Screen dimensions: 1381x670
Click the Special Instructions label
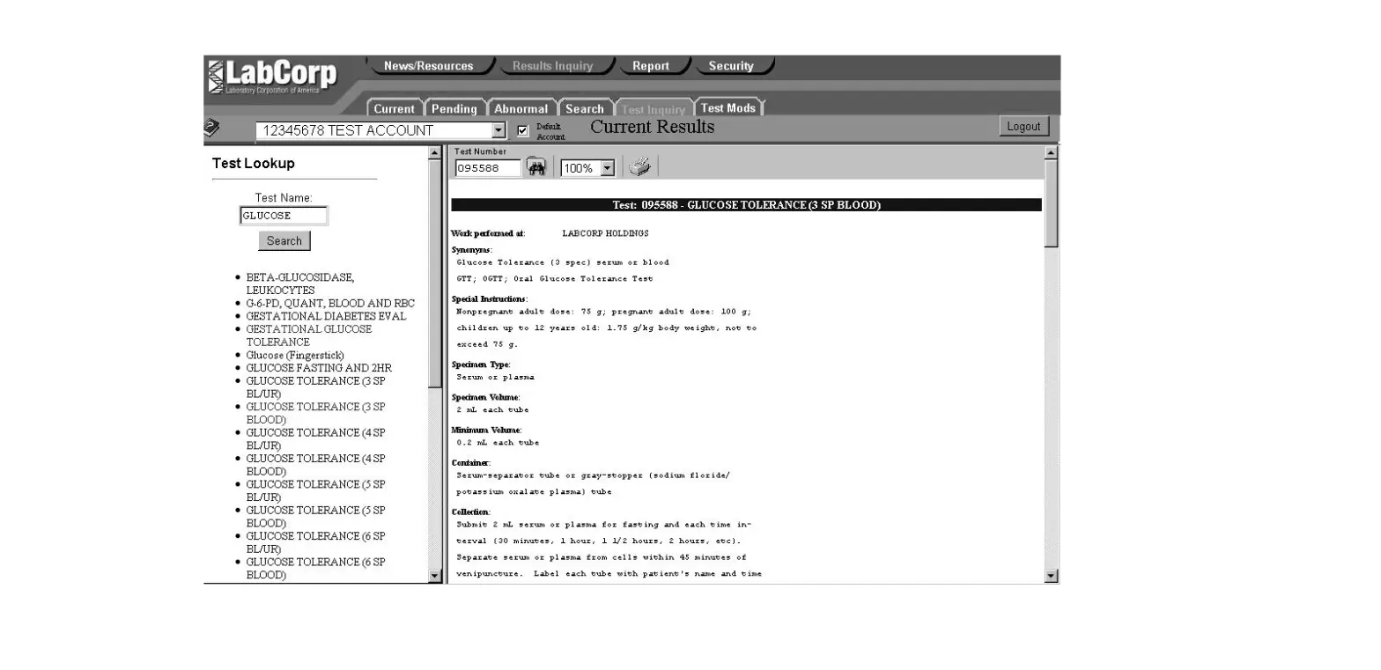pyautogui.click(x=489, y=299)
